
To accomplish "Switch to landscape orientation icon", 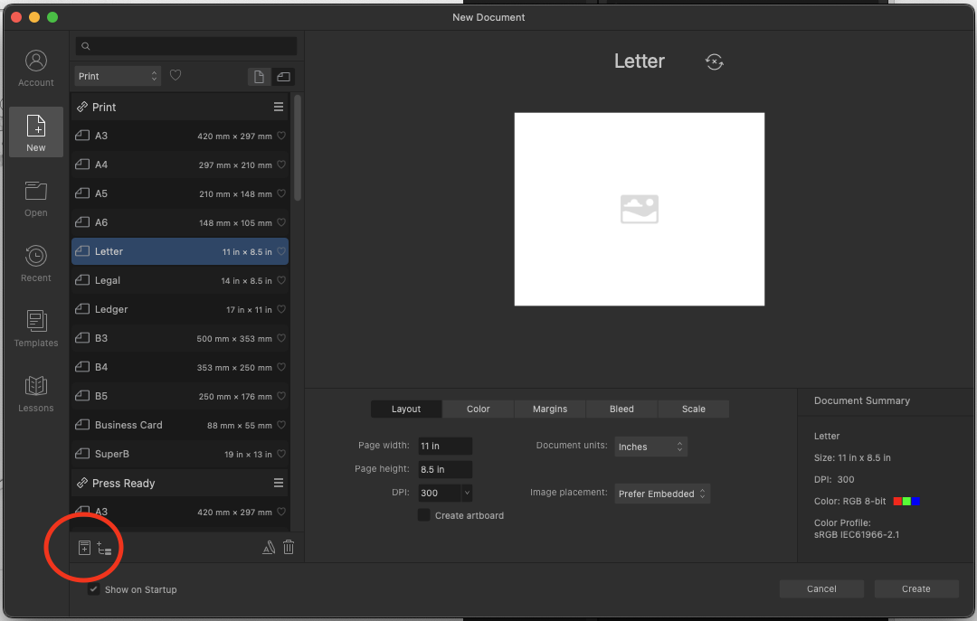I will click(x=283, y=77).
